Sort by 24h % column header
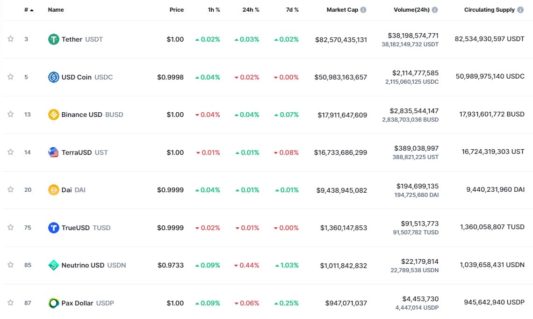This screenshot has height=319, width=533. click(251, 10)
